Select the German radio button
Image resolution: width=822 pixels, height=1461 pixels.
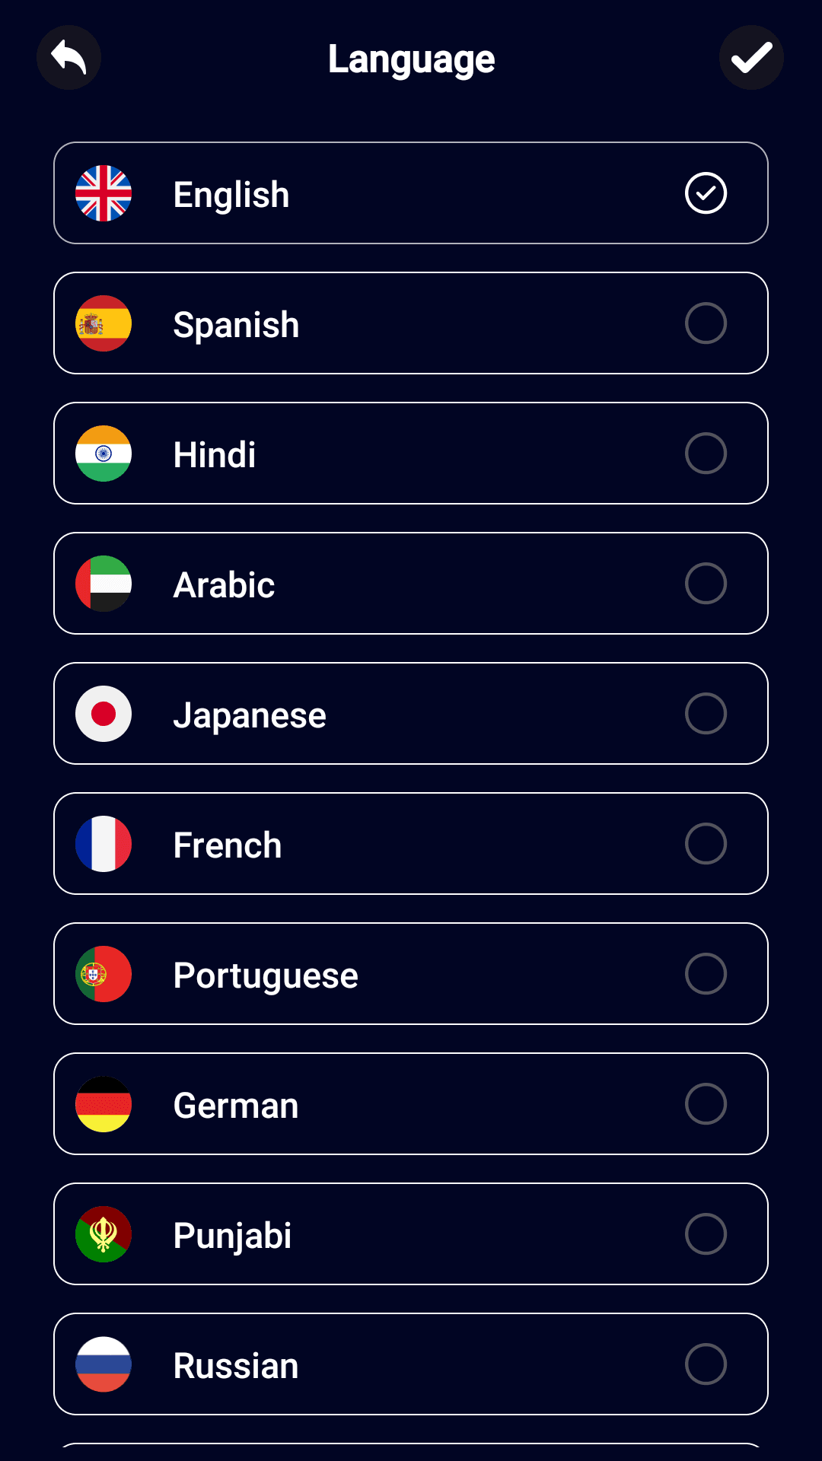tap(706, 1104)
